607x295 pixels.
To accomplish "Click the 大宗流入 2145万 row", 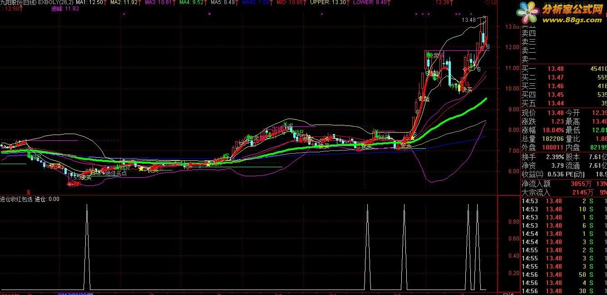I will click(x=564, y=193).
